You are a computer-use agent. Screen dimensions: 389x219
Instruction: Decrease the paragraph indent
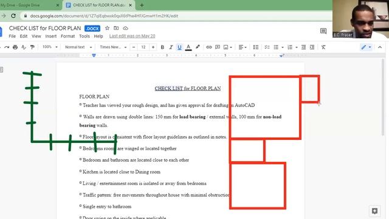[x=303, y=47]
